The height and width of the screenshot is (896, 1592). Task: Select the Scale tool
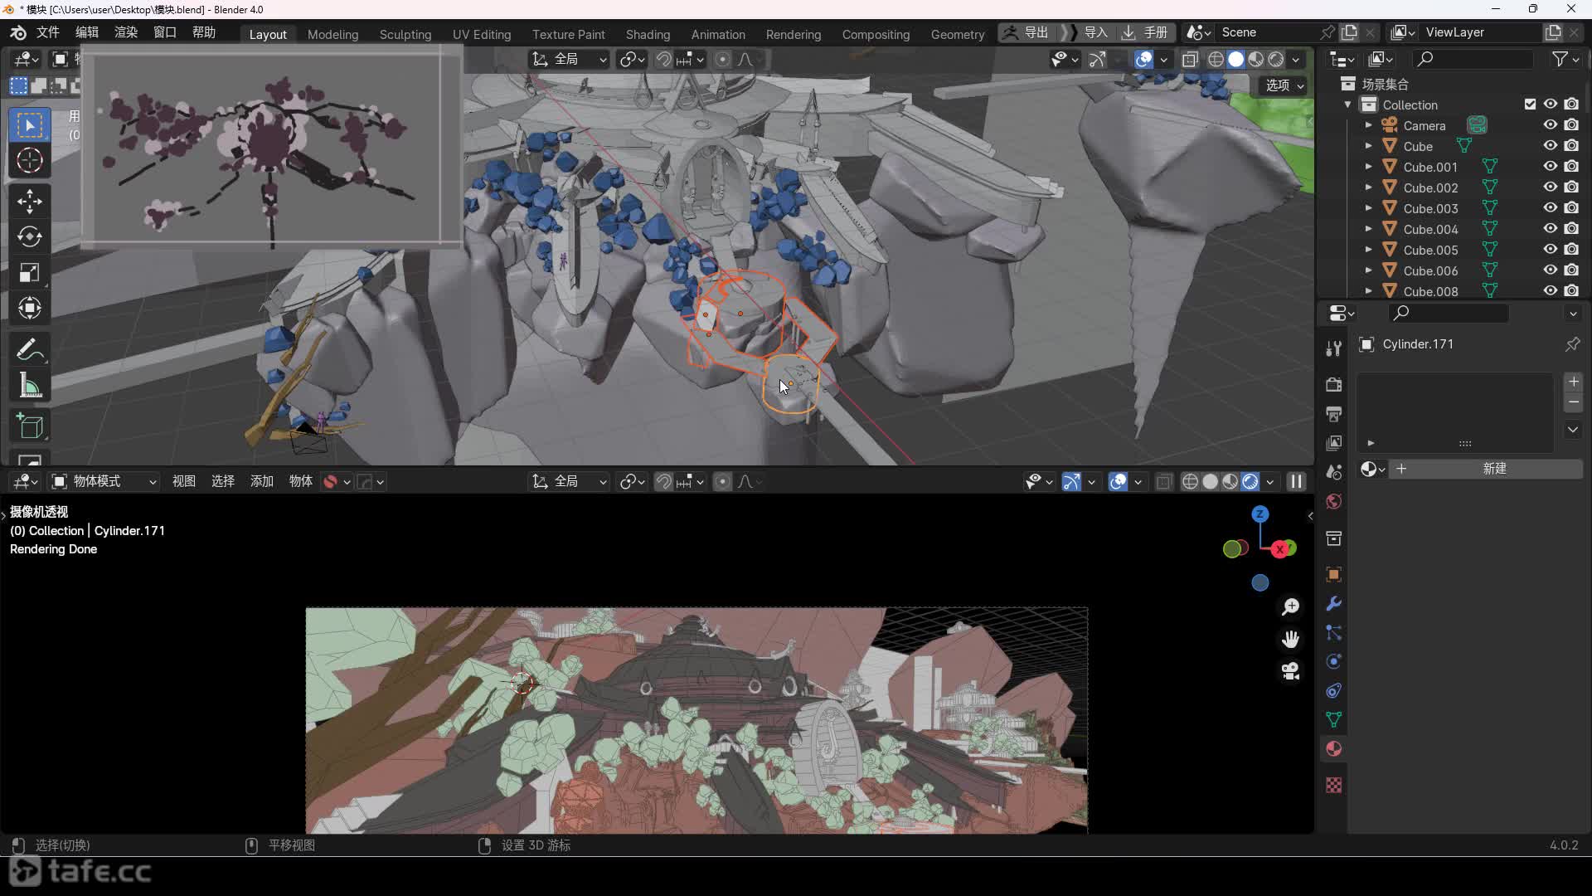coord(30,273)
